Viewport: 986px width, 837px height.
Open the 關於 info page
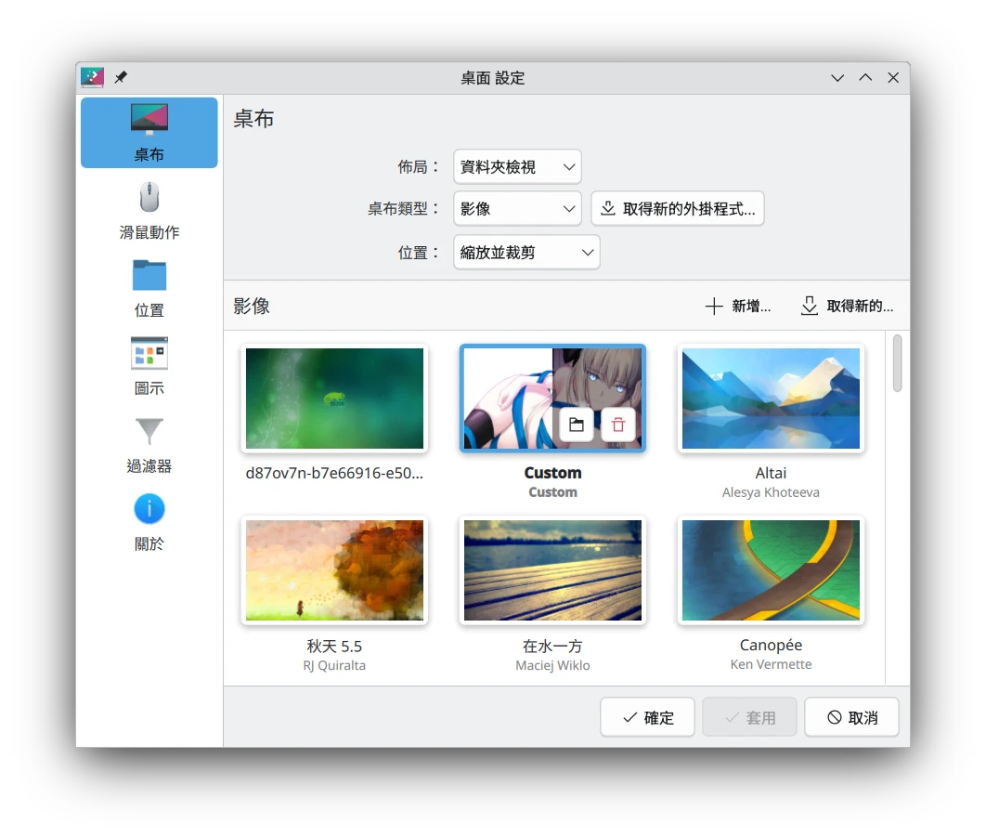pos(149,523)
